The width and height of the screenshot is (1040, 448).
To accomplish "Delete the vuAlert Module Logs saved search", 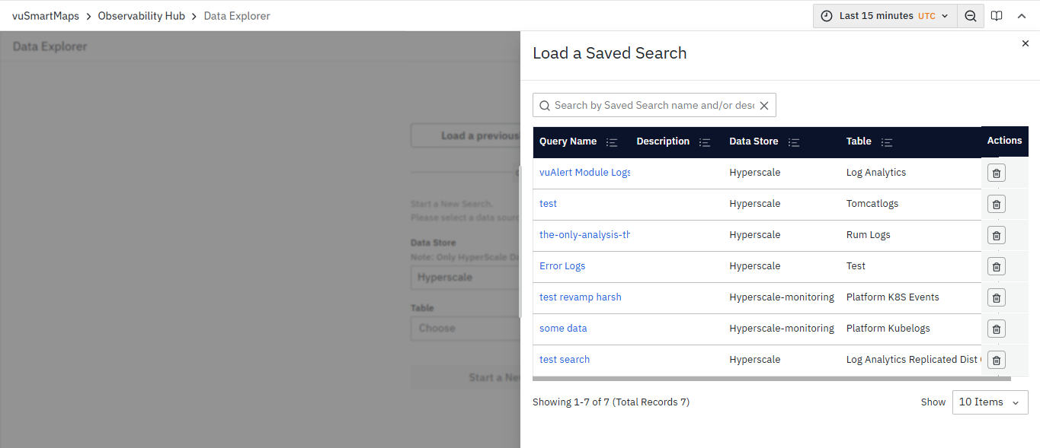I will pos(996,173).
